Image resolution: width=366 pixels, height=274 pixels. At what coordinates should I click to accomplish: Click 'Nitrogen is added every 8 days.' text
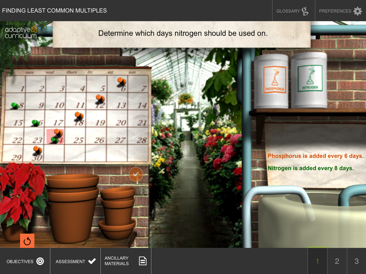(x=311, y=168)
